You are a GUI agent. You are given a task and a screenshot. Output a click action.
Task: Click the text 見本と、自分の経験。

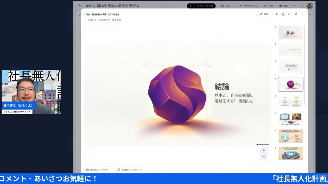point(234,96)
